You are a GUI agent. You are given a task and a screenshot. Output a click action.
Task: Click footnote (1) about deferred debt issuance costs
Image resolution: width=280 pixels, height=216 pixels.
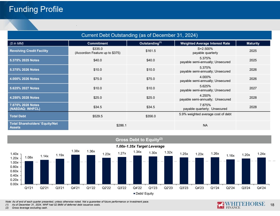click(x=53, y=205)
